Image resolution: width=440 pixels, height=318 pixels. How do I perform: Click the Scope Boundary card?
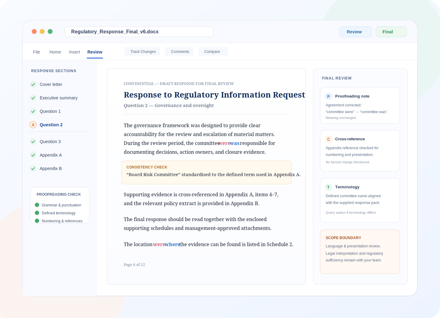pos(360,252)
